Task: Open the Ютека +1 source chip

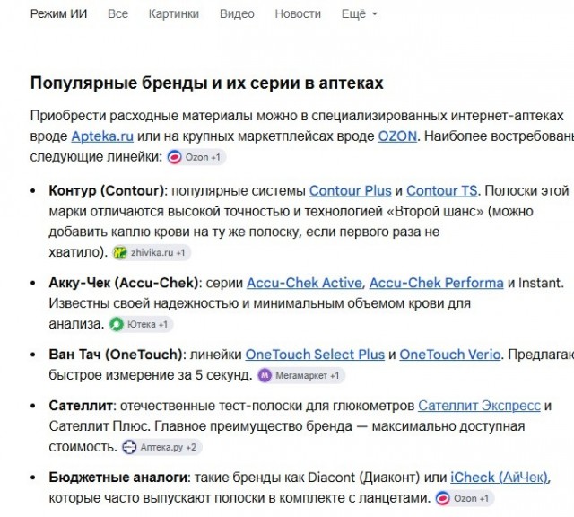Action: 141,324
